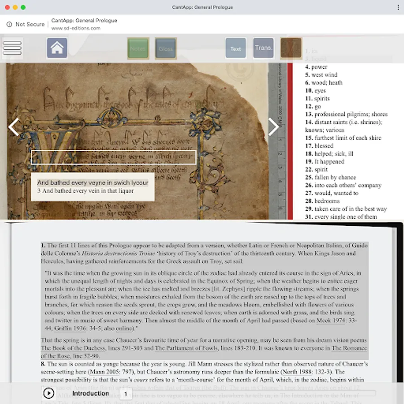The image size is (404, 404).
Task: Select gloss '31. every single one of them'
Action: coord(341,217)
